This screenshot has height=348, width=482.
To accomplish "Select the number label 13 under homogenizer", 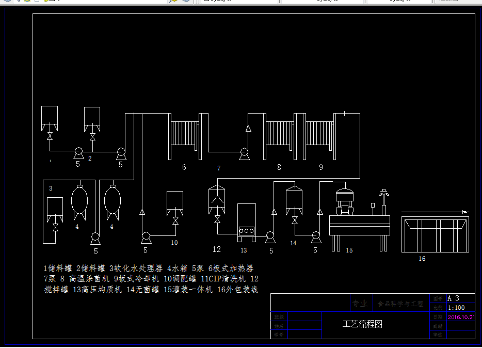I will pos(244,250).
